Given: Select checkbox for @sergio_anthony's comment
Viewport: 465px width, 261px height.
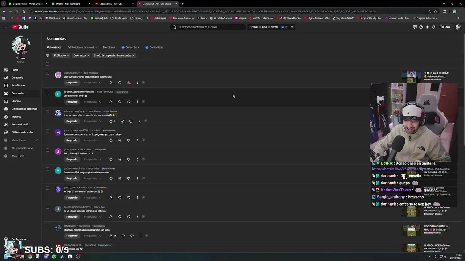Looking at the screenshot, I should pyautogui.click(x=48, y=73).
